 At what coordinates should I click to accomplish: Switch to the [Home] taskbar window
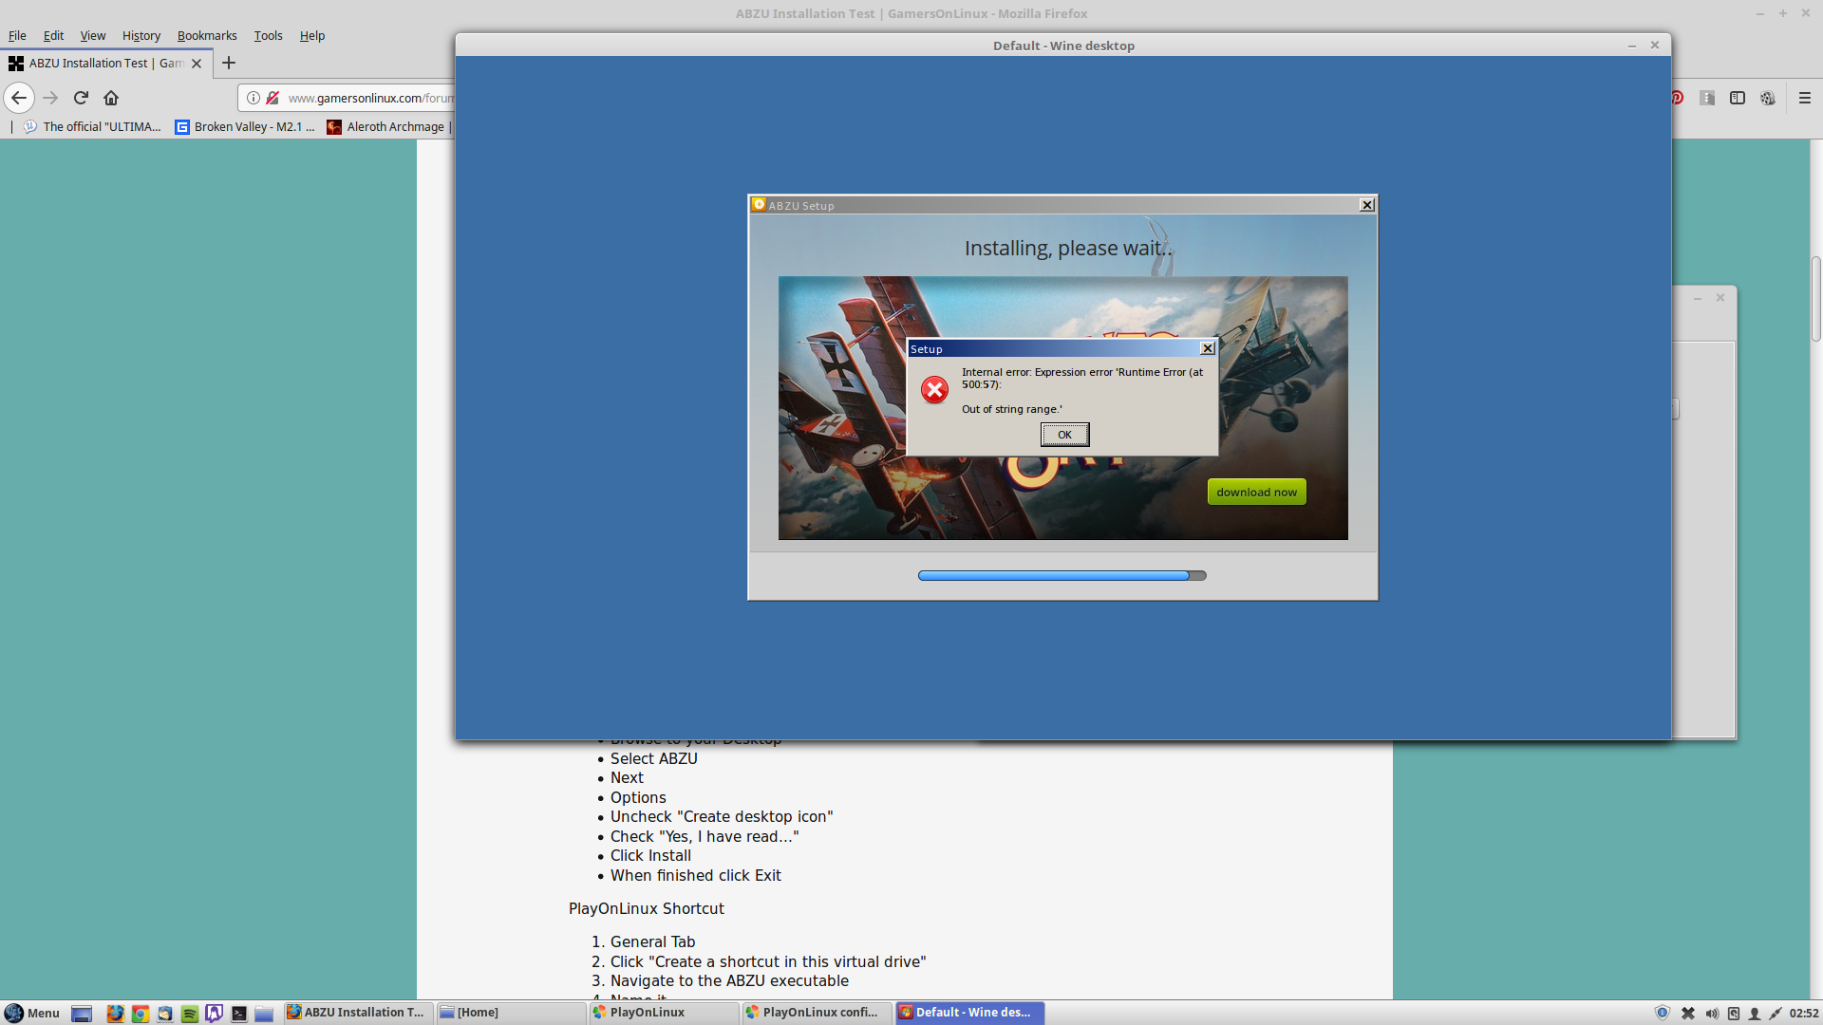tap(512, 1013)
